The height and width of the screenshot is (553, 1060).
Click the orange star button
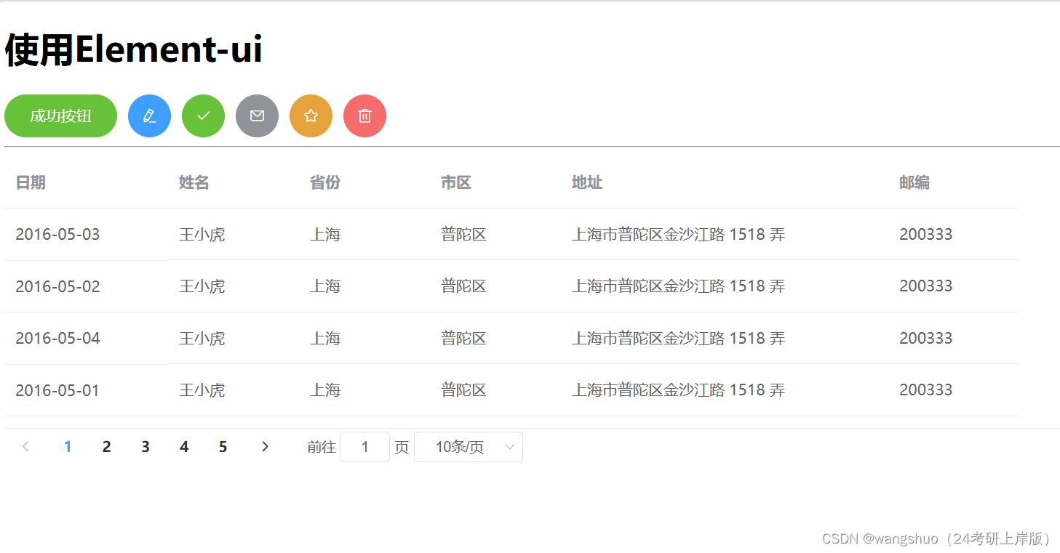coord(311,116)
